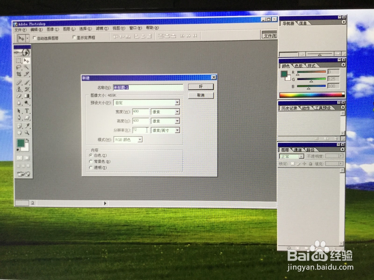Image resolution: width=374 pixels, height=280 pixels.
Task: Open 滤镜 menu
Action: coord(102,29)
